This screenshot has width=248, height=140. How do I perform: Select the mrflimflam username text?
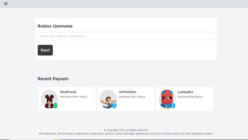tap(128, 92)
